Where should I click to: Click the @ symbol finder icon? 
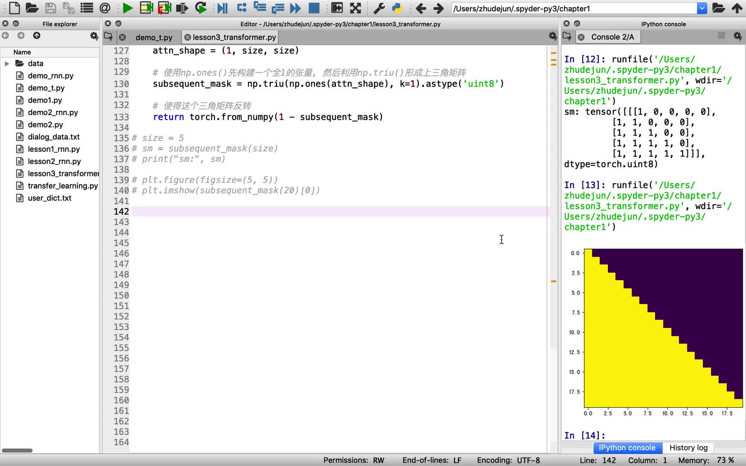point(105,8)
